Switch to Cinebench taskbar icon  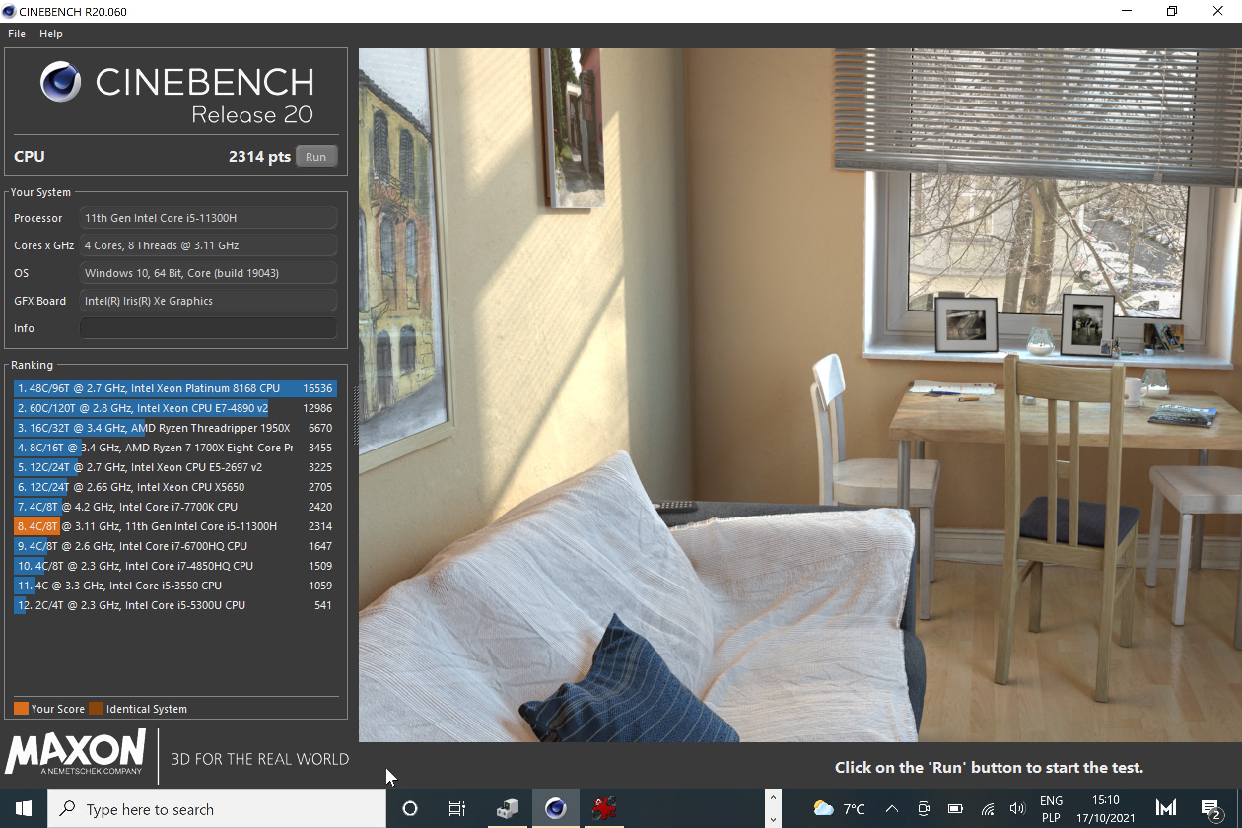[555, 808]
